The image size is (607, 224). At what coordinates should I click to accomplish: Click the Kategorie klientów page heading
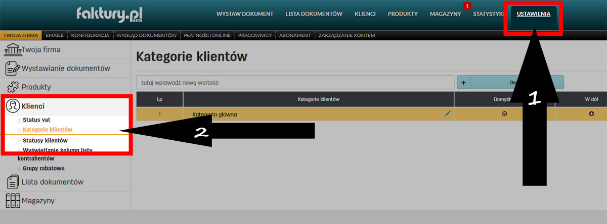click(x=192, y=57)
